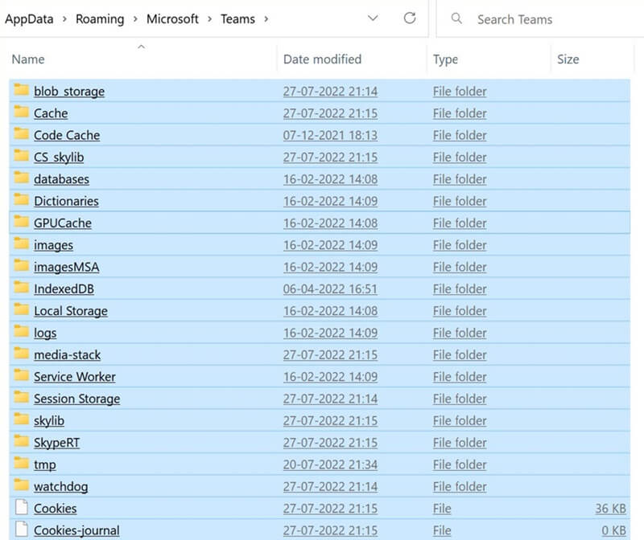This screenshot has width=644, height=540.
Task: Click the Cookies-journal file icon
Action: (21, 530)
